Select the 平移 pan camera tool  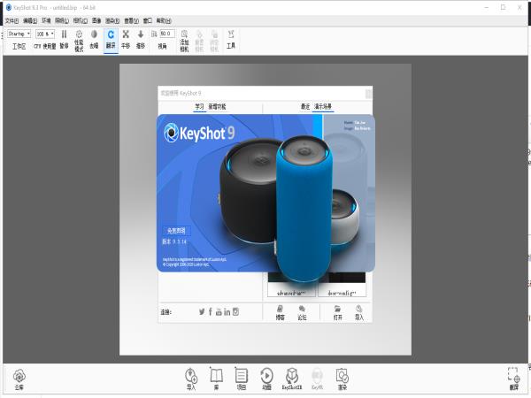pos(126,39)
